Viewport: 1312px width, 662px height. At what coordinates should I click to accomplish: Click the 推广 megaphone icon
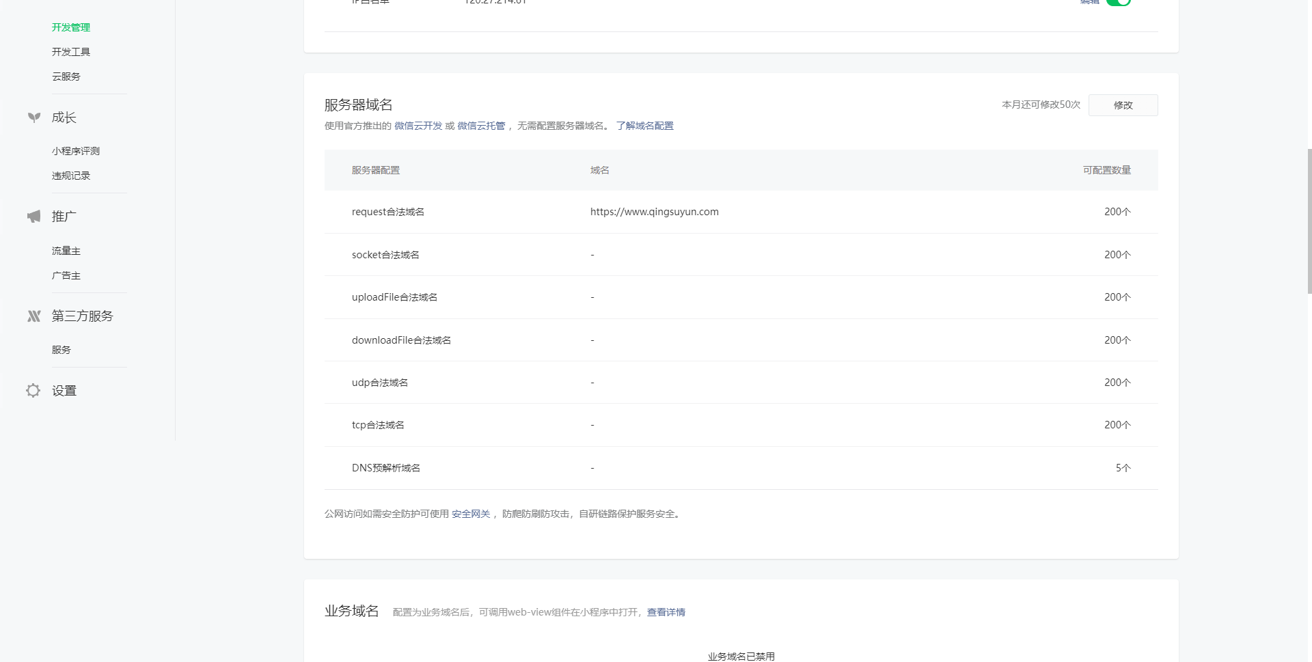(x=33, y=217)
